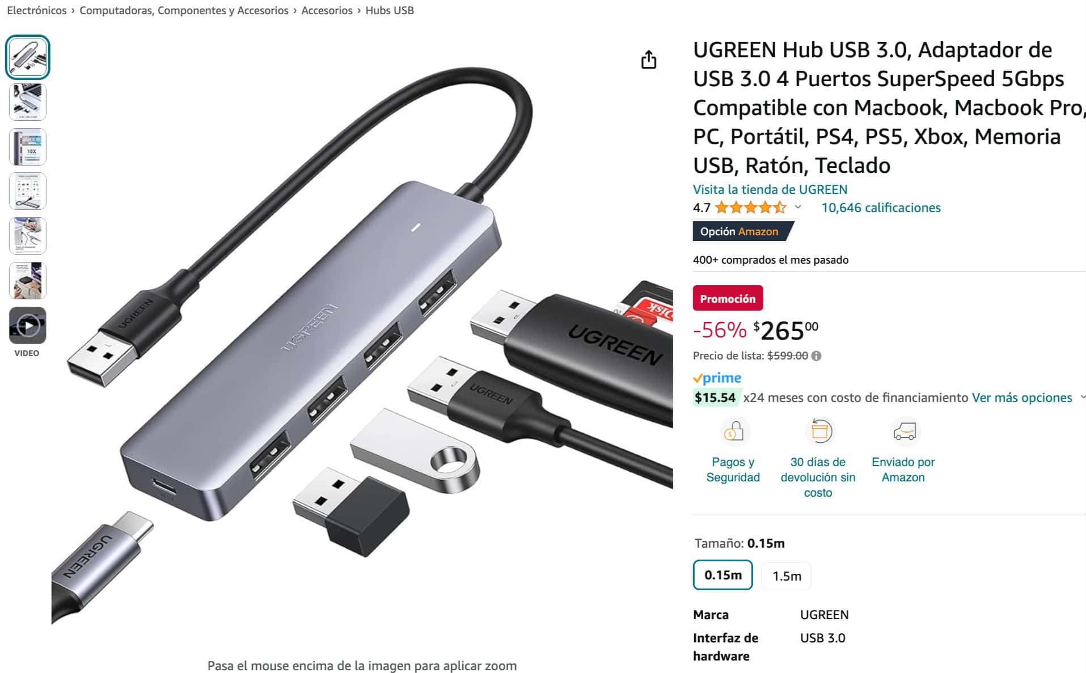This screenshot has height=673, width=1086.
Task: Click the Enviado por Amazon truck icon
Action: click(904, 432)
